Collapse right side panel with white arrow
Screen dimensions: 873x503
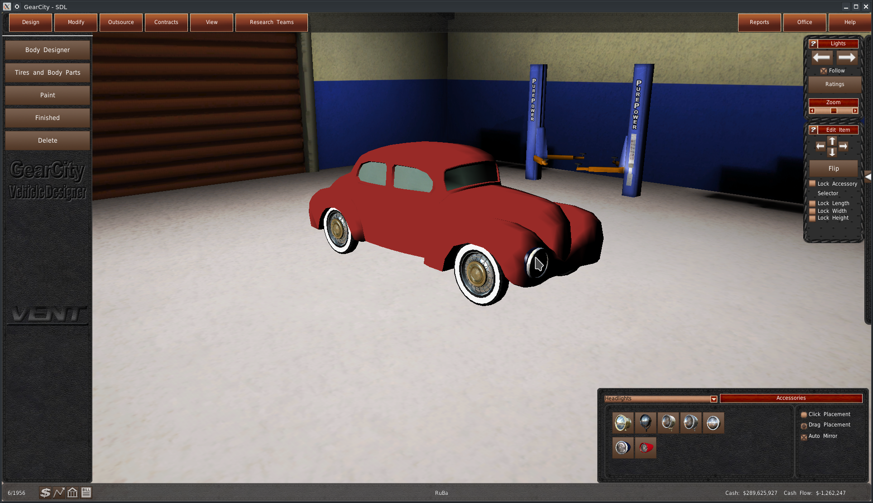868,177
